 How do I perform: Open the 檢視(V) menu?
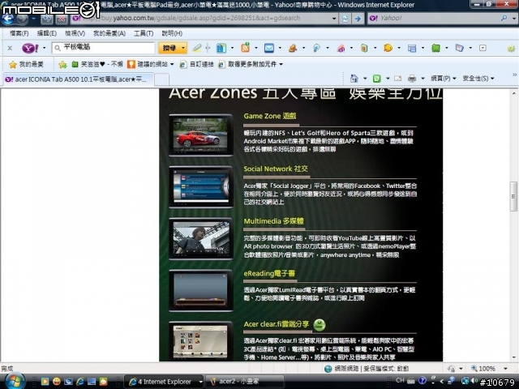(75, 33)
